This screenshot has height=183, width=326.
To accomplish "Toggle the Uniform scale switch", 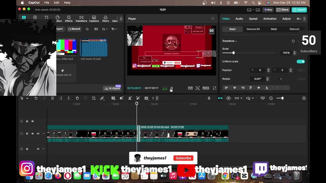I will (x=301, y=62).
